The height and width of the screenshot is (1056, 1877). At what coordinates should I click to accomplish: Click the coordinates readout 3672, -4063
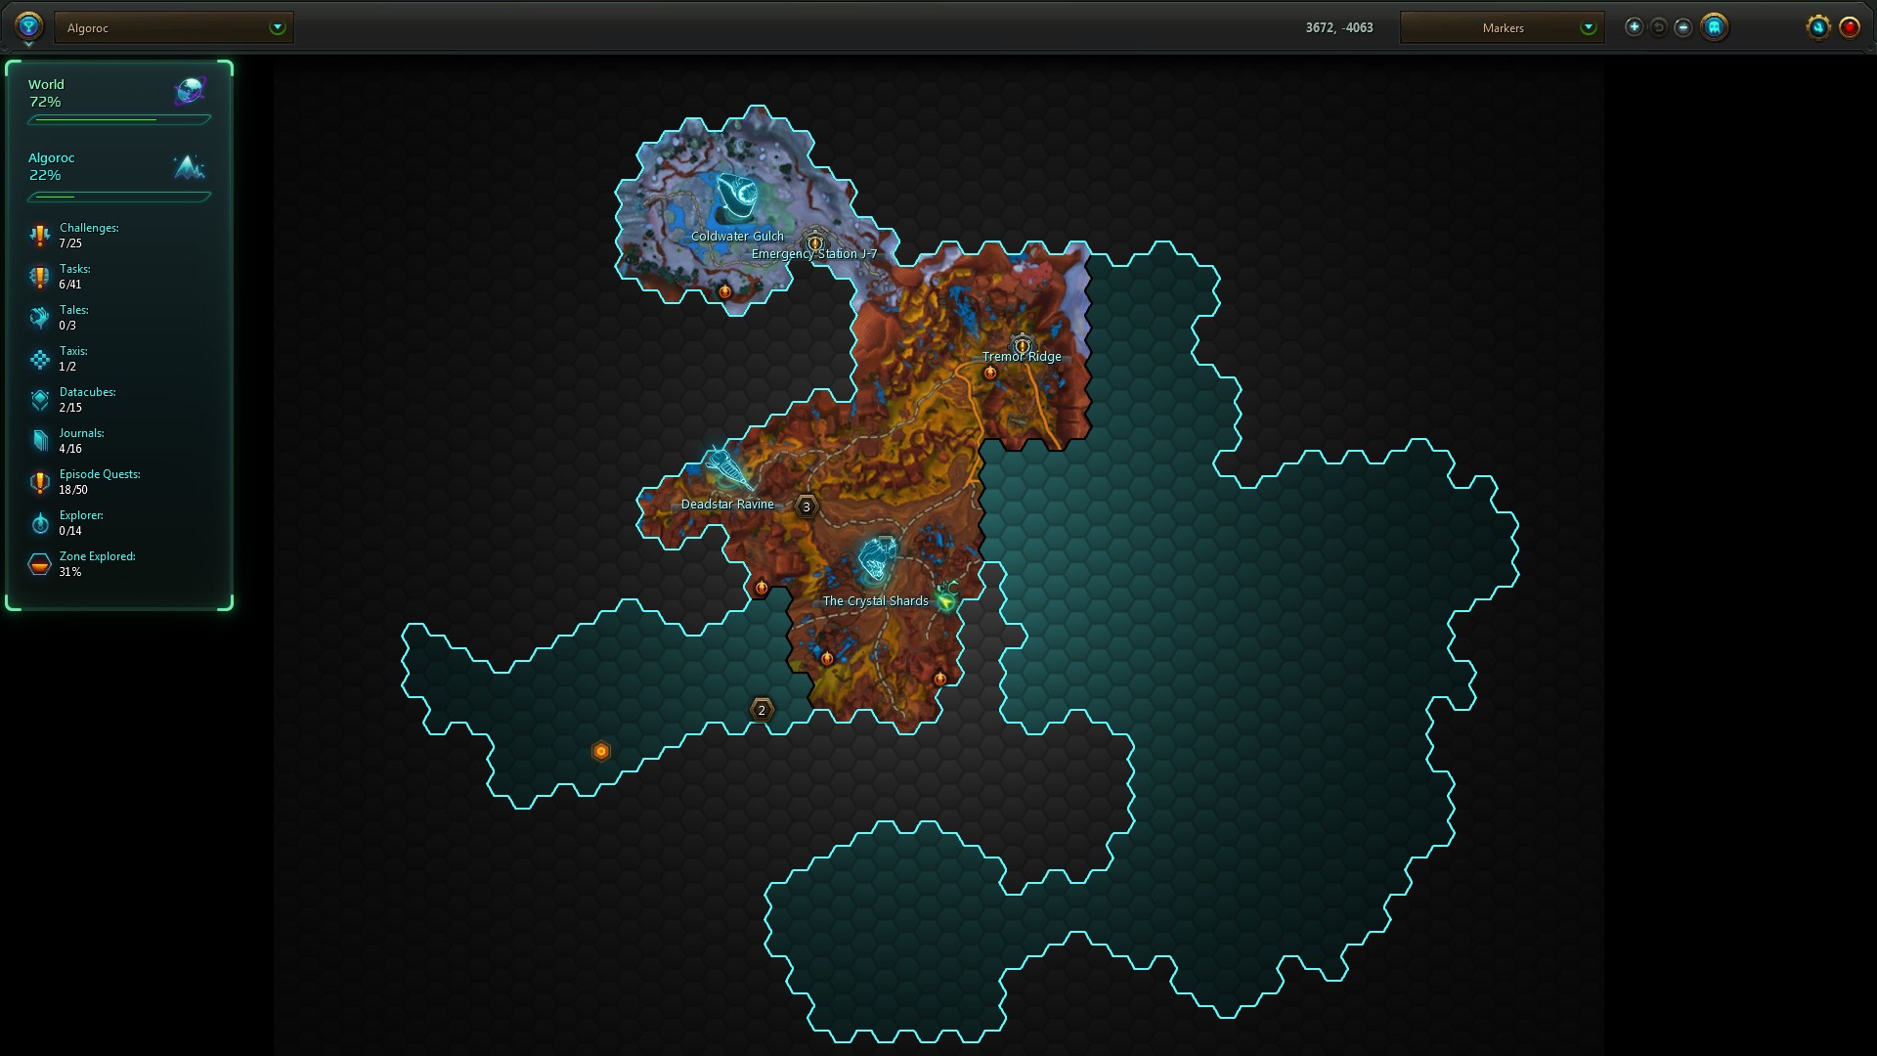[1339, 27]
